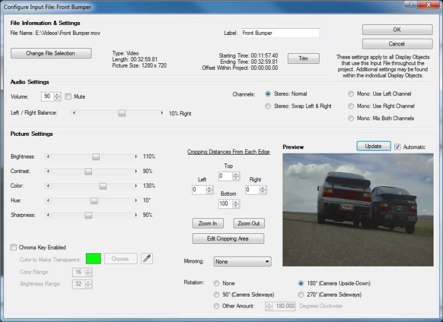
Task: Choose Mono: Mix Both Channels
Action: coord(351,118)
